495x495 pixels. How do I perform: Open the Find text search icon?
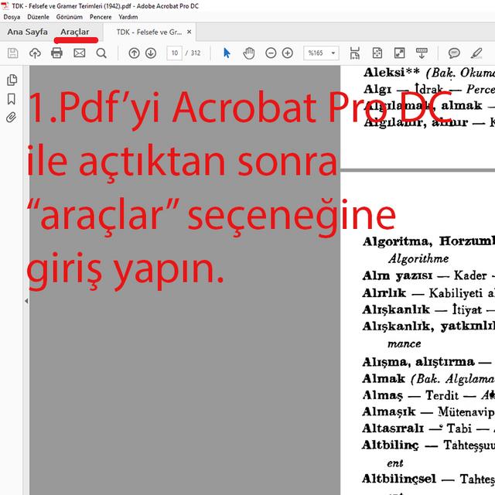click(101, 53)
